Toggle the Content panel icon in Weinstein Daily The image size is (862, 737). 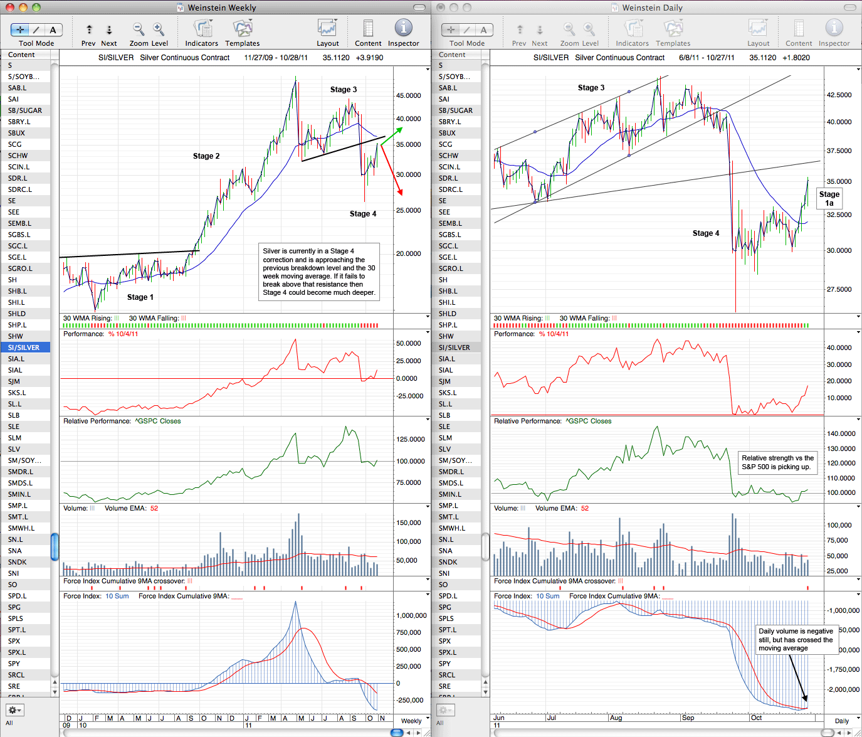(799, 28)
